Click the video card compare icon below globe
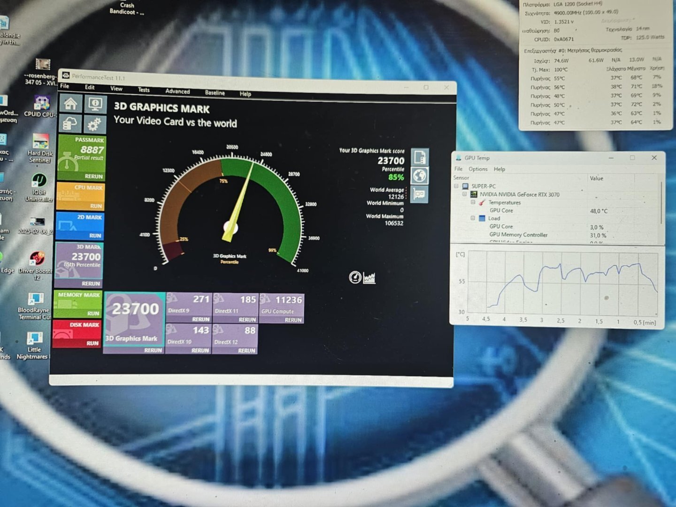This screenshot has width=676, height=507. tap(419, 194)
